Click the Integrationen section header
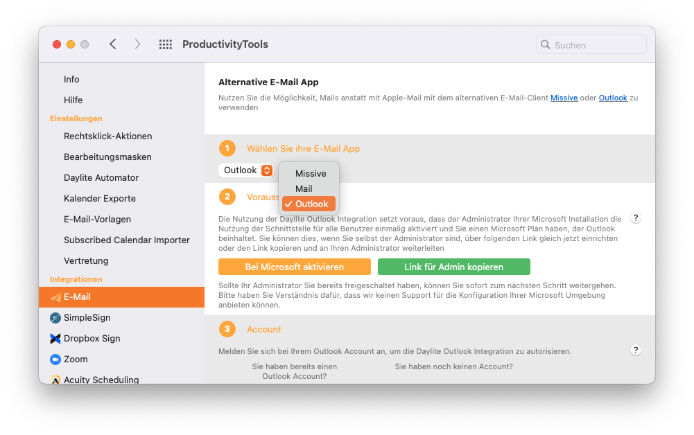694x435 pixels. 76,279
